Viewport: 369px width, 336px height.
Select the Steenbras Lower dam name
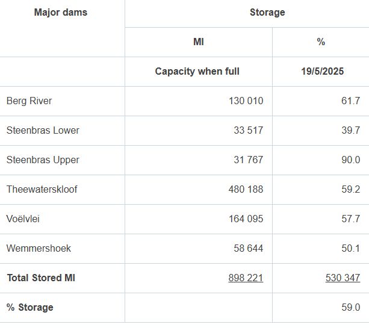point(43,131)
